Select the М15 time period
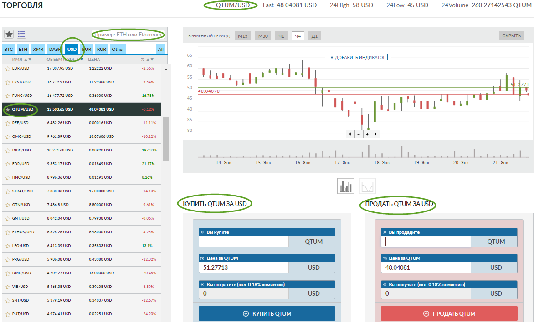The image size is (534, 322). 243,36
